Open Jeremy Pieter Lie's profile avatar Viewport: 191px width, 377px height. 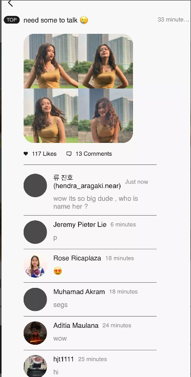pos(35,232)
